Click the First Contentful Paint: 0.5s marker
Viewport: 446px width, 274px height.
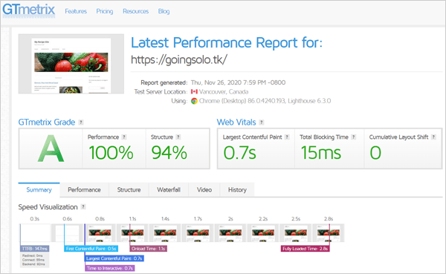click(91, 249)
